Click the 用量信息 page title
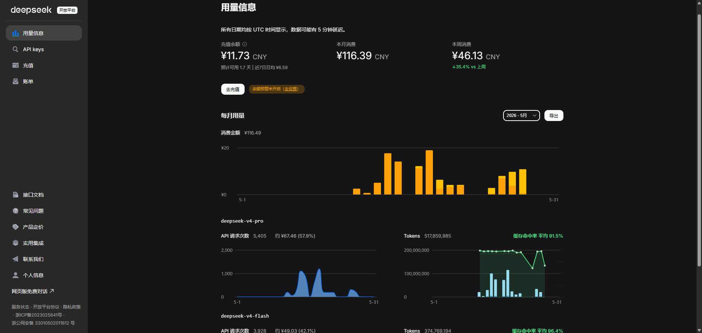Screen dimensions: 702x333 click(238, 7)
